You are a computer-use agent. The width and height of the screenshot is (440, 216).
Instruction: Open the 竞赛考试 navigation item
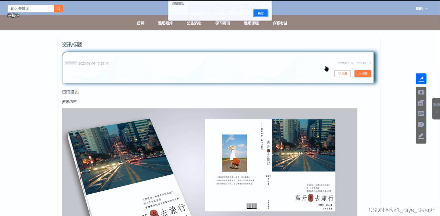[280, 23]
